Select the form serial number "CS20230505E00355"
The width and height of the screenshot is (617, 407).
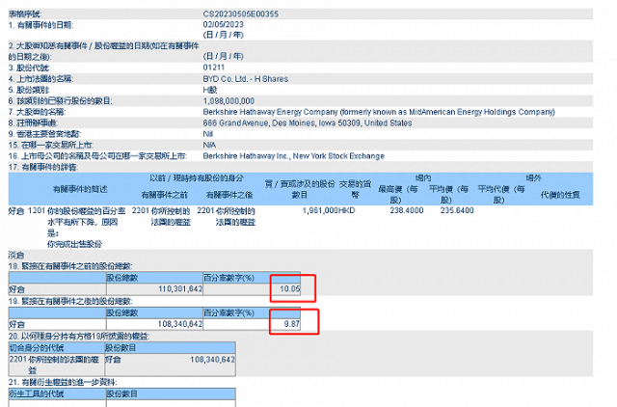(240, 14)
